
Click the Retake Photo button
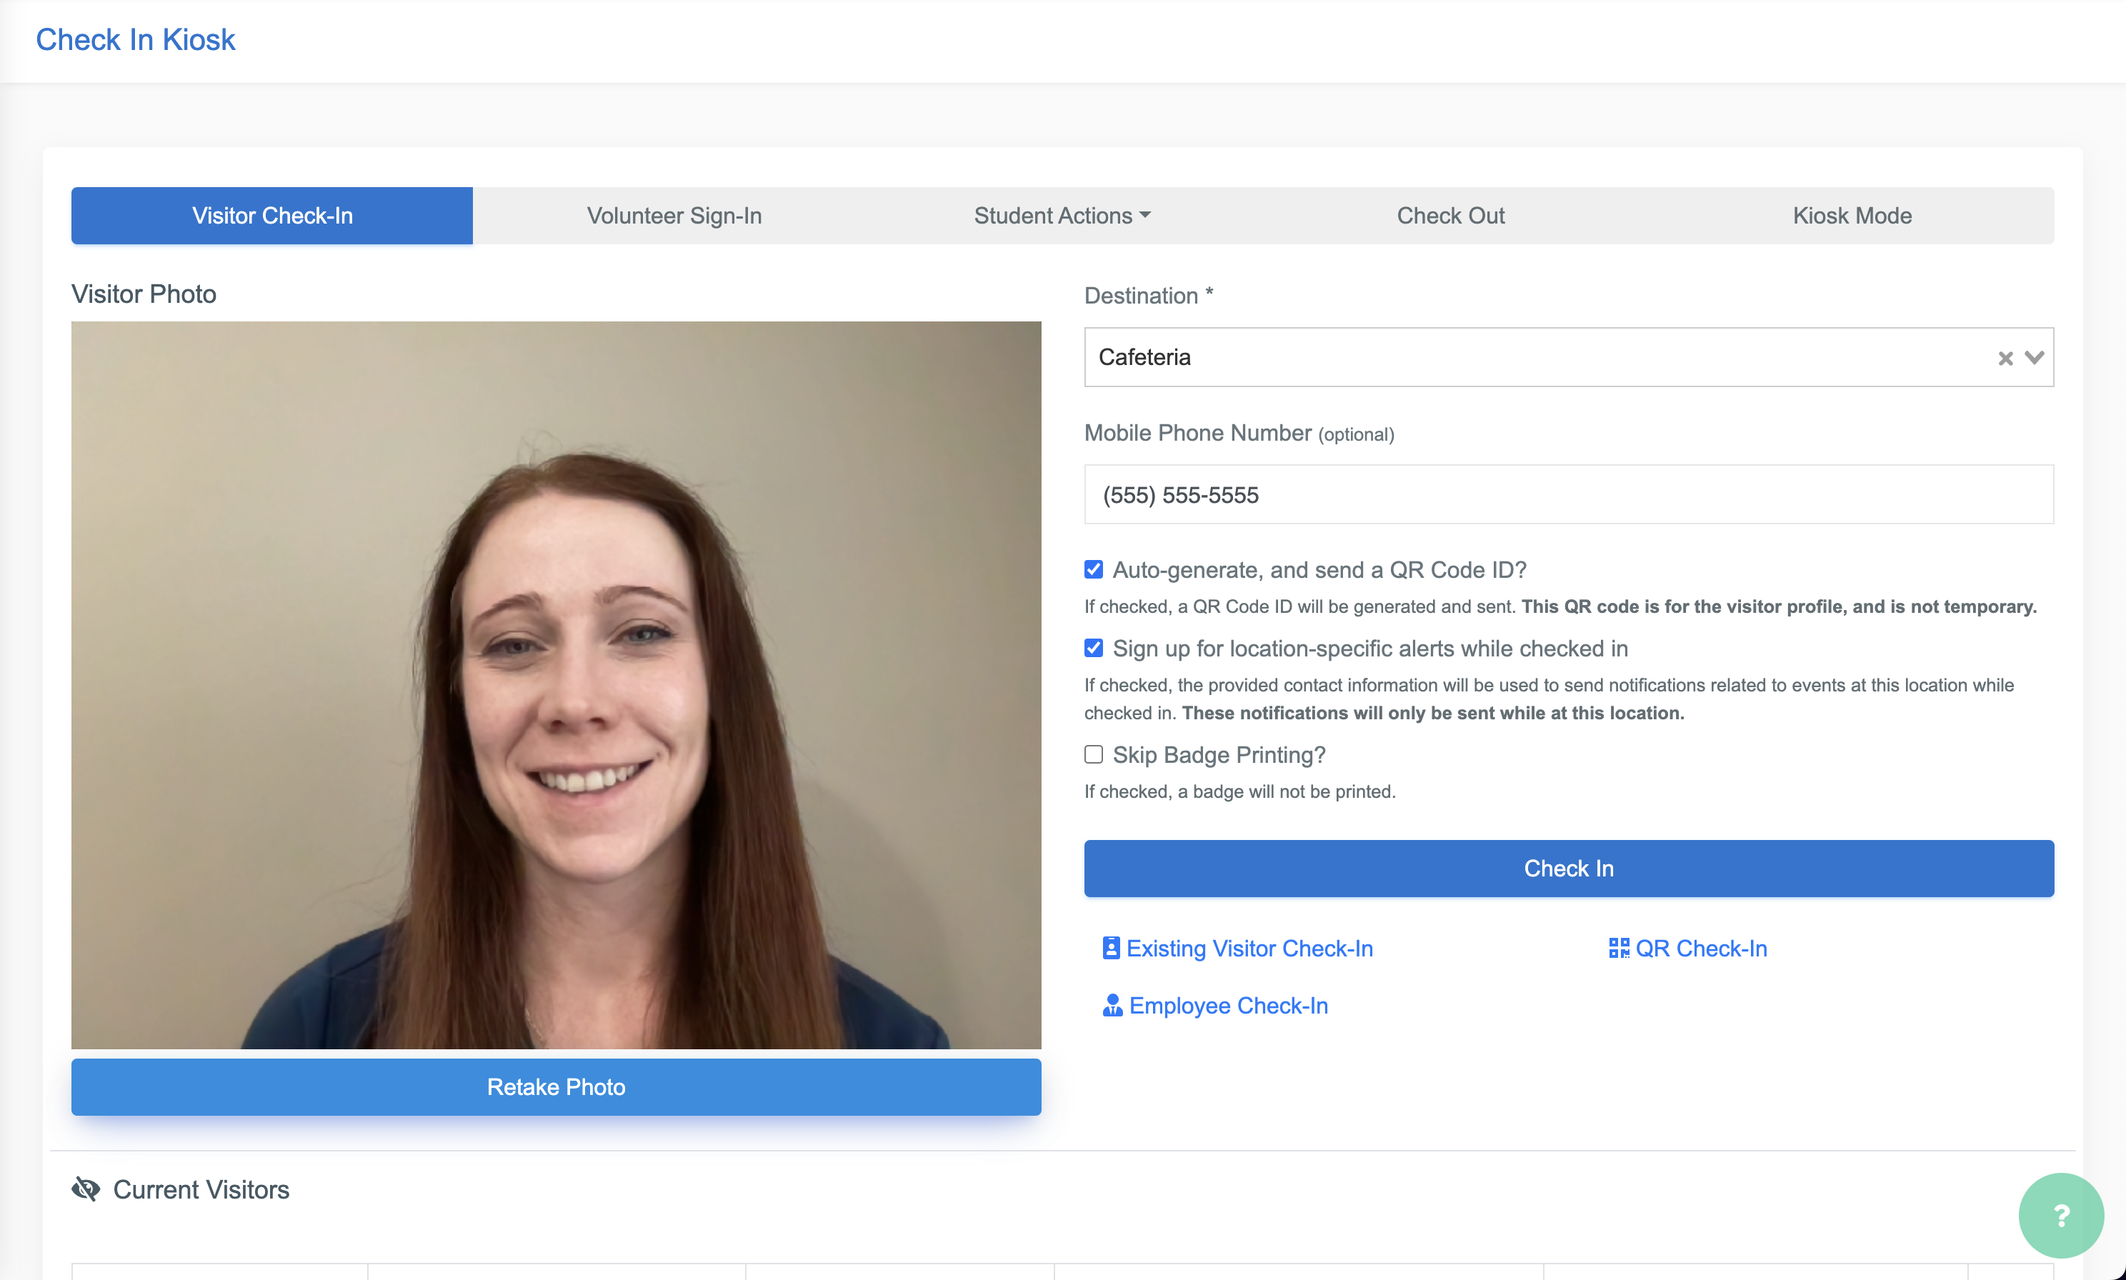tap(556, 1087)
